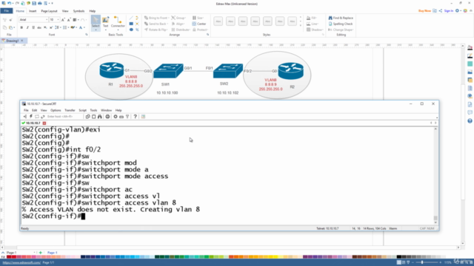
Task: Click the add page plus icon
Action: click(x=41, y=253)
